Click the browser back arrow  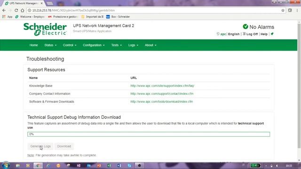click(x=4, y=10)
